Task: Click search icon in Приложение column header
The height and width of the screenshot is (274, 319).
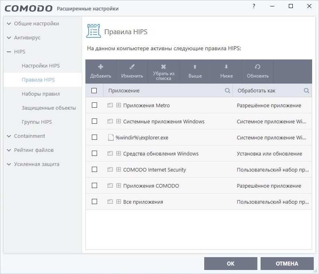Action: pyautogui.click(x=228, y=91)
